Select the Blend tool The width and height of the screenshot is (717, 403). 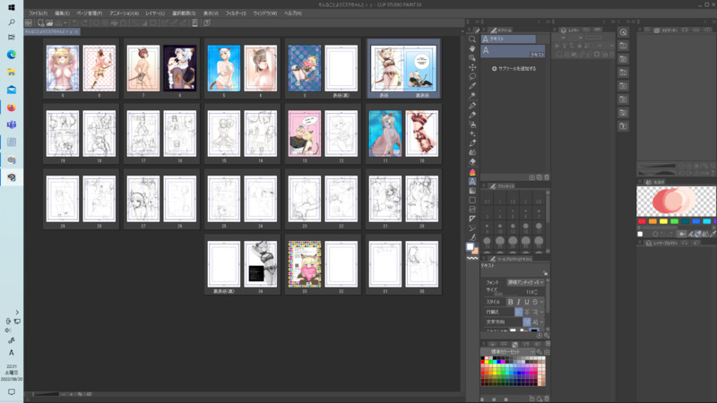pyautogui.click(x=472, y=152)
